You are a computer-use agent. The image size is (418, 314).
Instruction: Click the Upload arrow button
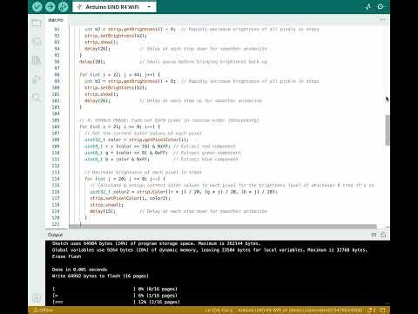(x=51, y=6)
